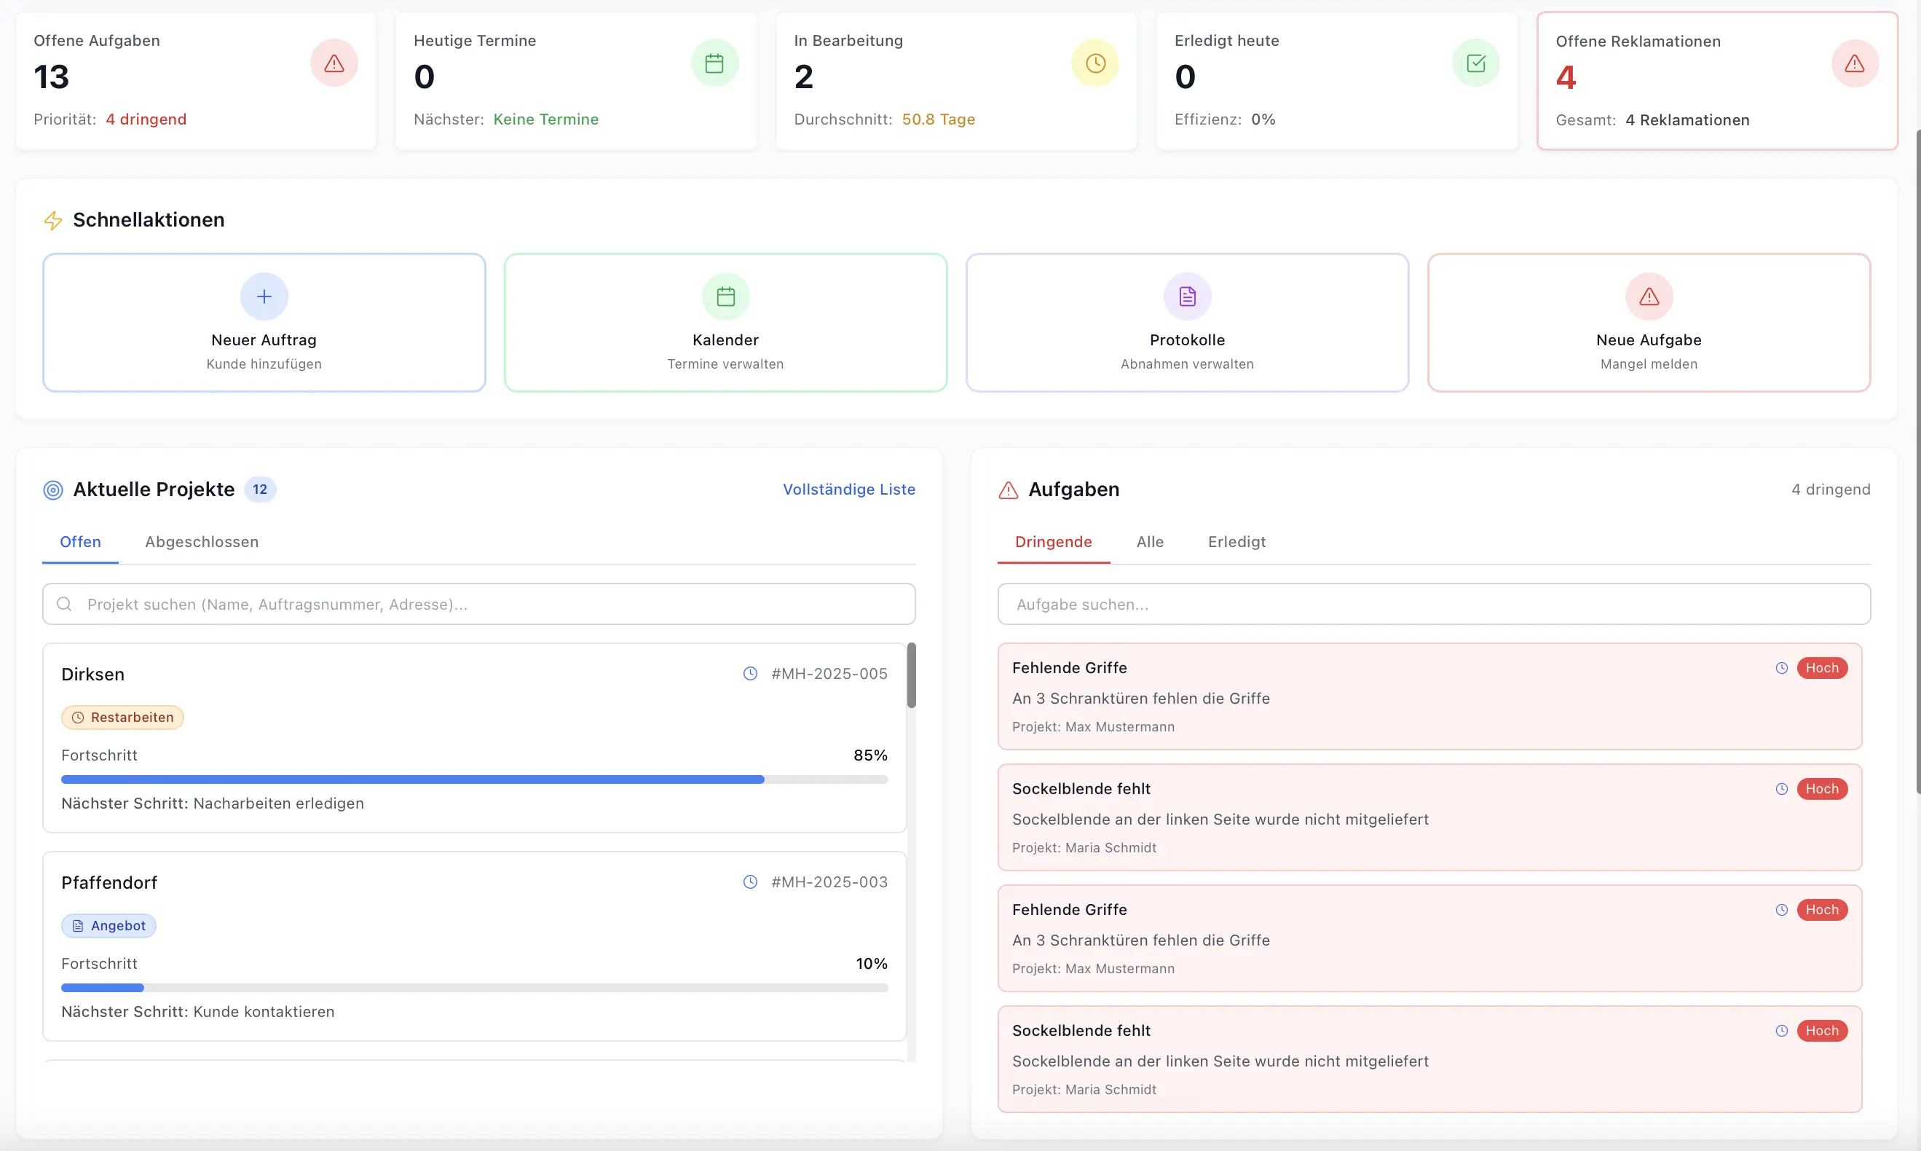1921x1151 pixels.
Task: Click Nächster Schritt: Kunde kontaktieren
Action: click(197, 1012)
